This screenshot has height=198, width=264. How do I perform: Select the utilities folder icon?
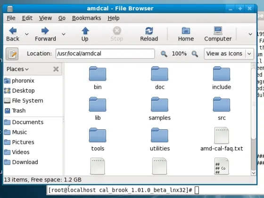tap(159, 135)
